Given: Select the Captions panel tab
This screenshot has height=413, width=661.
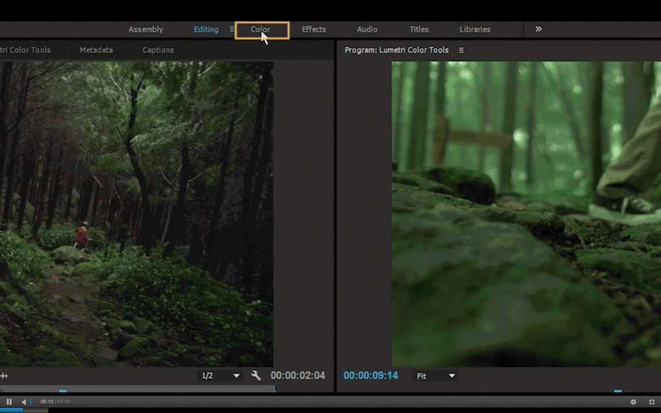Looking at the screenshot, I should pos(158,50).
